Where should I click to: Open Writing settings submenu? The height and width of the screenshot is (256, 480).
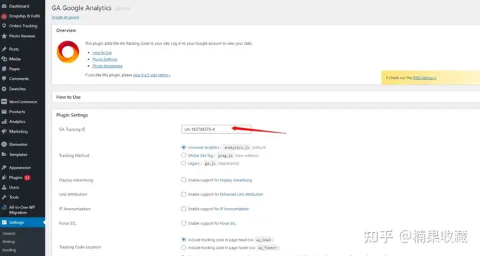(8, 241)
